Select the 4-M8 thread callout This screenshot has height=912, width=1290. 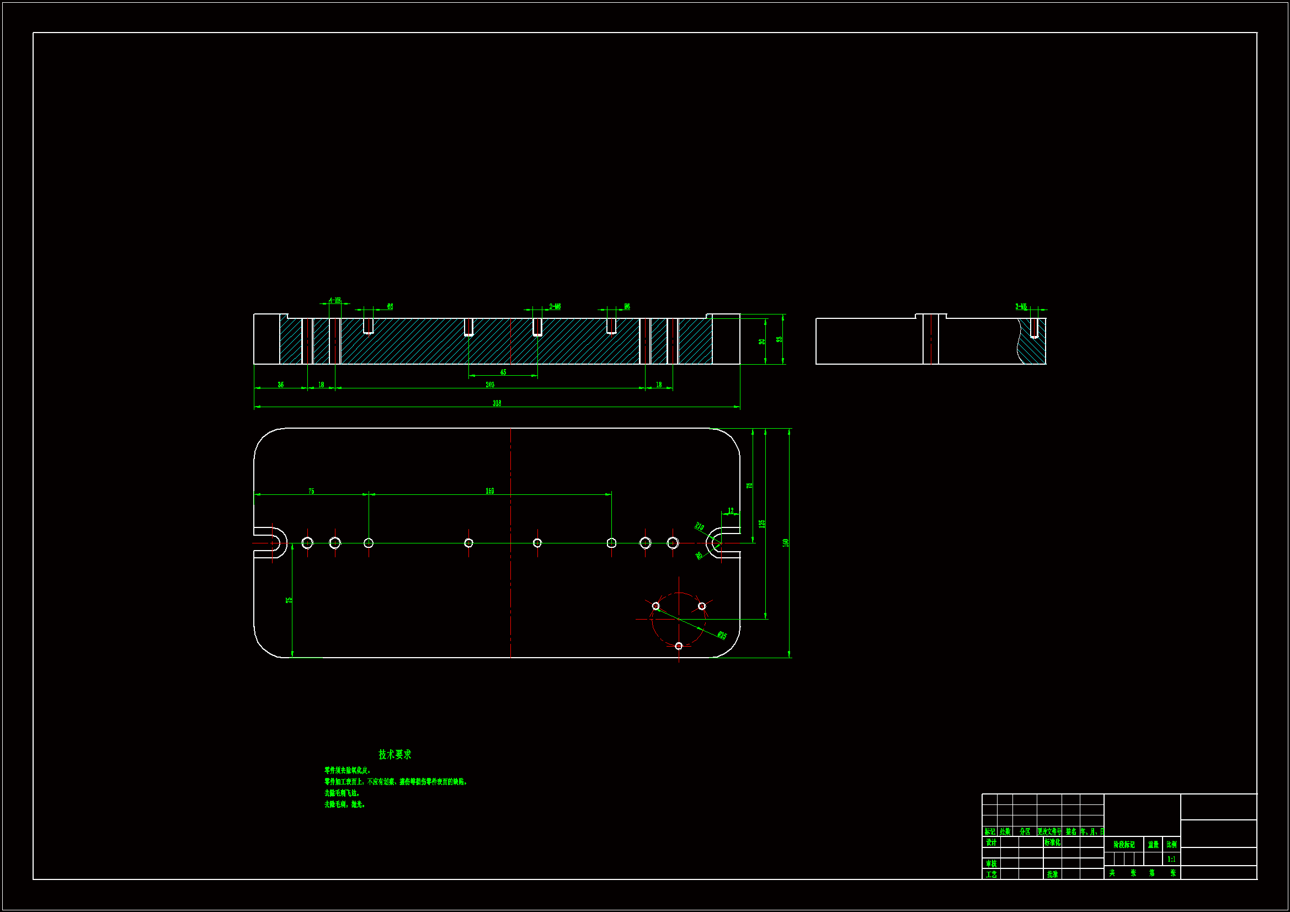point(335,300)
